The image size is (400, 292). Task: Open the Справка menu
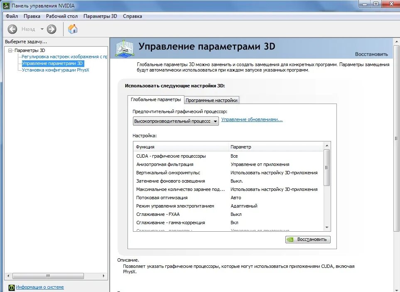tap(133, 16)
